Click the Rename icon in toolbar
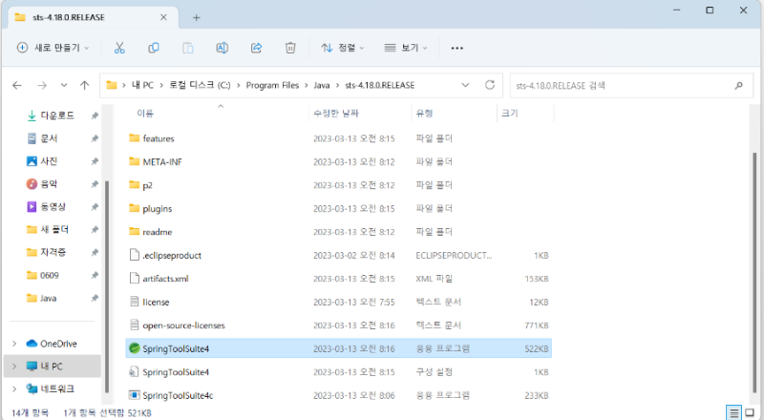Viewport: 764px width, 420px height. 222,48
